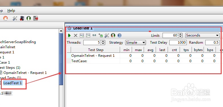223x107 pixels.
Task: Open the second statistics history graph icon
Action: point(88,35)
